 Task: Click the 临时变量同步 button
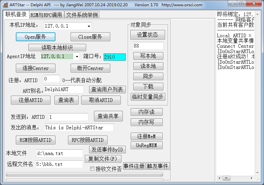pyautogui.click(x=148, y=97)
